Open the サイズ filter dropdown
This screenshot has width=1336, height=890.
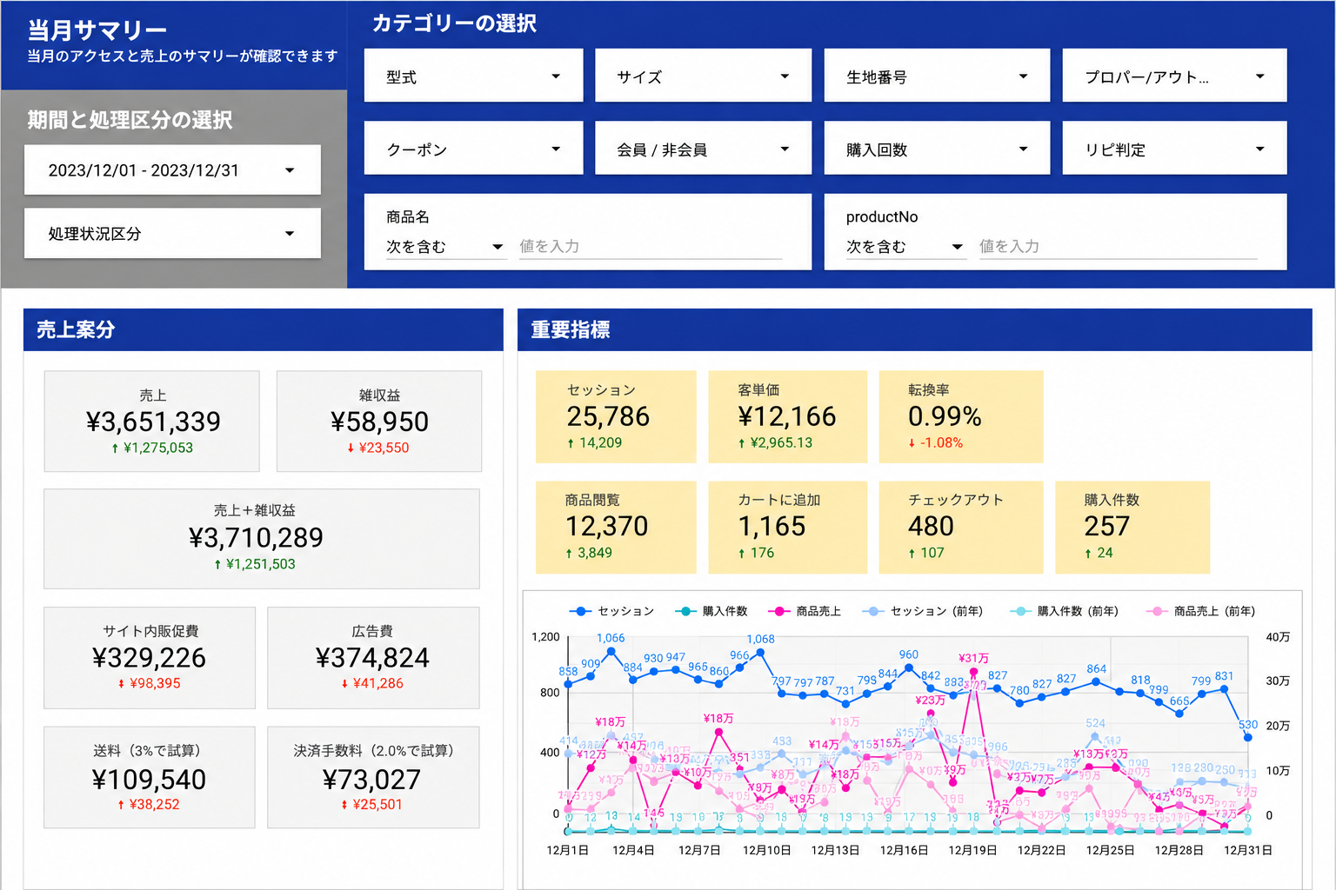[x=703, y=76]
